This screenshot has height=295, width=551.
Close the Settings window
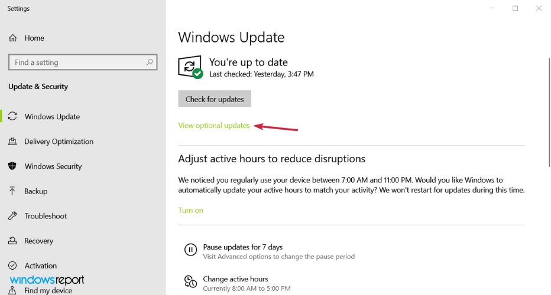point(539,8)
